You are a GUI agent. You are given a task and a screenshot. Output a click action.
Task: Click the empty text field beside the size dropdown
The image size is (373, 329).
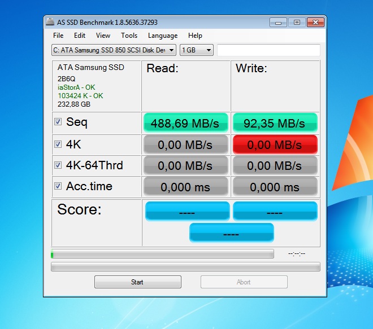268,50
